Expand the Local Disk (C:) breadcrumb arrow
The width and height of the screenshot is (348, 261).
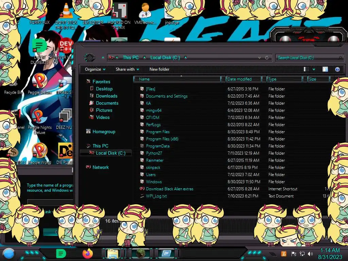[186, 57]
